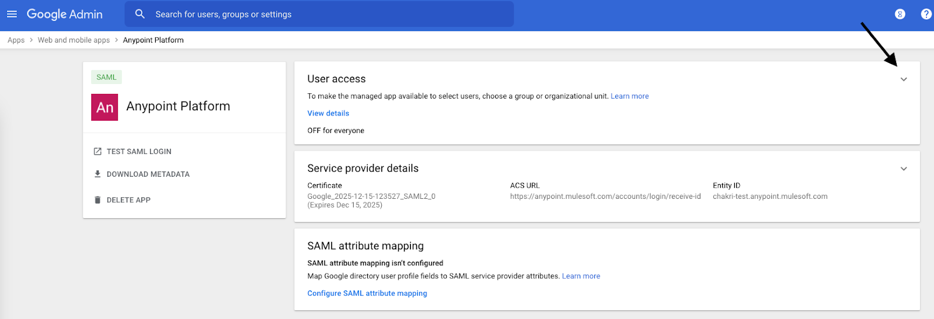Focus the search for users, groups field
This screenshot has height=319, width=934.
[319, 14]
